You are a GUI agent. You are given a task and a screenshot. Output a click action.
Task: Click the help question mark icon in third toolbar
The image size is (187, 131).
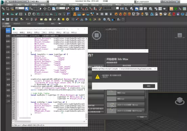123,19
